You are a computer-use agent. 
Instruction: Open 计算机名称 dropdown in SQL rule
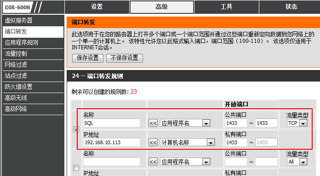point(187,142)
